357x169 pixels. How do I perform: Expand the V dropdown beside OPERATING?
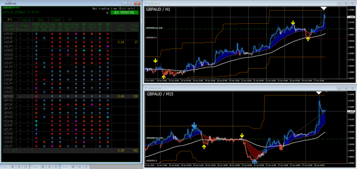(107, 13)
